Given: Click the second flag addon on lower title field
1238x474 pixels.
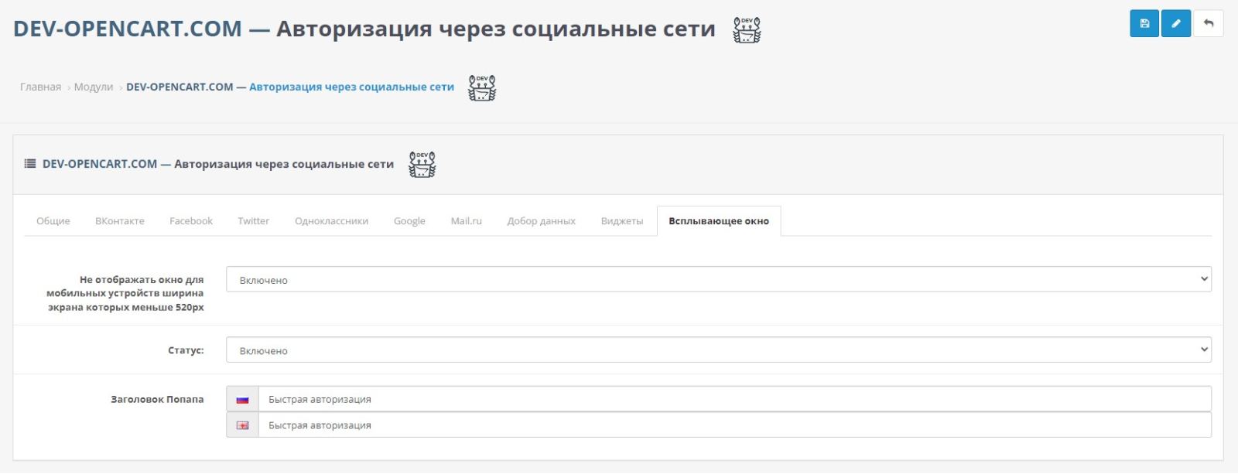Looking at the screenshot, I should point(242,425).
